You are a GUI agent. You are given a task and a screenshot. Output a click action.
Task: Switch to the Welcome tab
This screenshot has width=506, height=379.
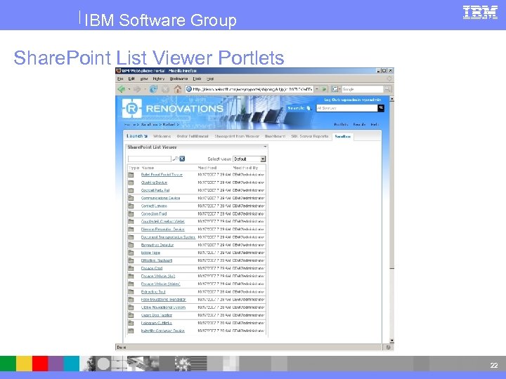[x=162, y=136]
